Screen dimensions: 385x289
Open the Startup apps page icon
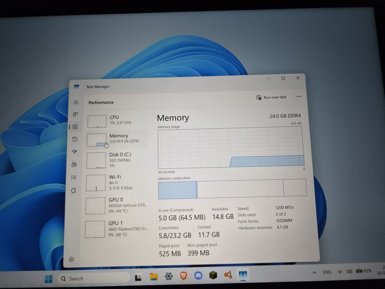click(75, 152)
